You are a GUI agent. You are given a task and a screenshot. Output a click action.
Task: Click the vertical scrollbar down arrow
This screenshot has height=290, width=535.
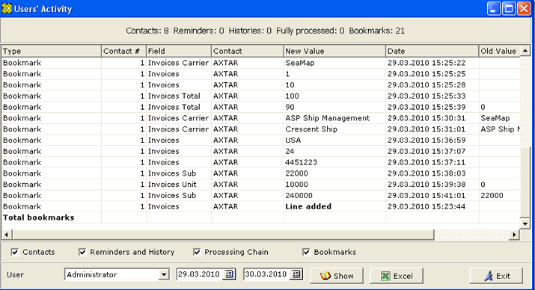525,223
